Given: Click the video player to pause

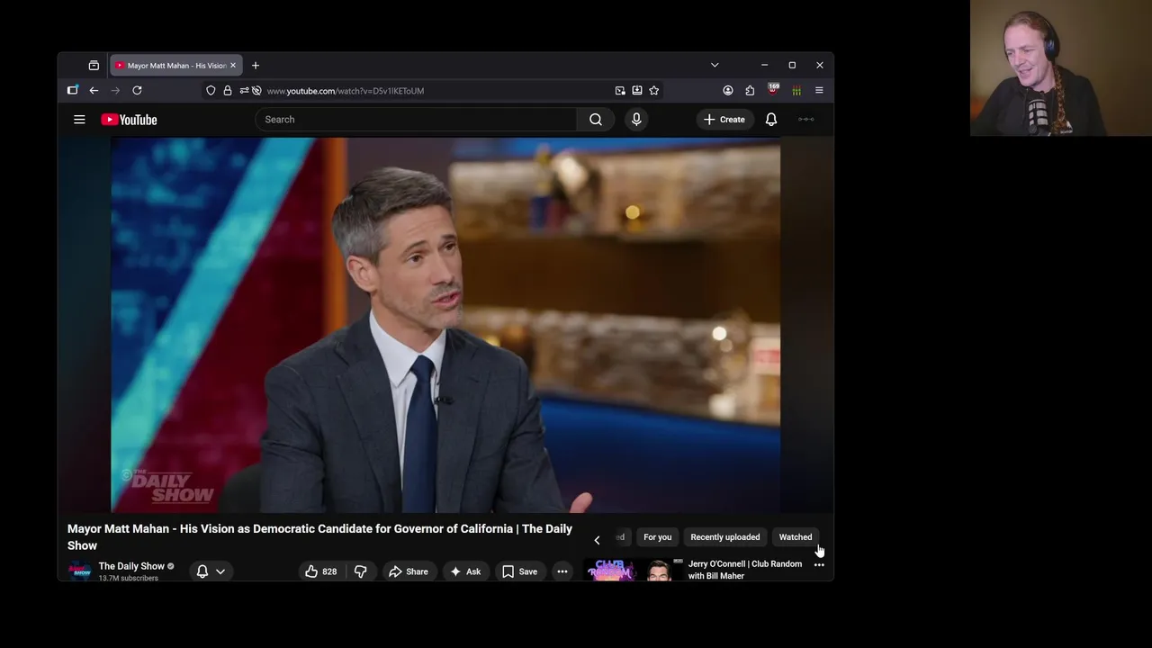Looking at the screenshot, I should coord(445,325).
